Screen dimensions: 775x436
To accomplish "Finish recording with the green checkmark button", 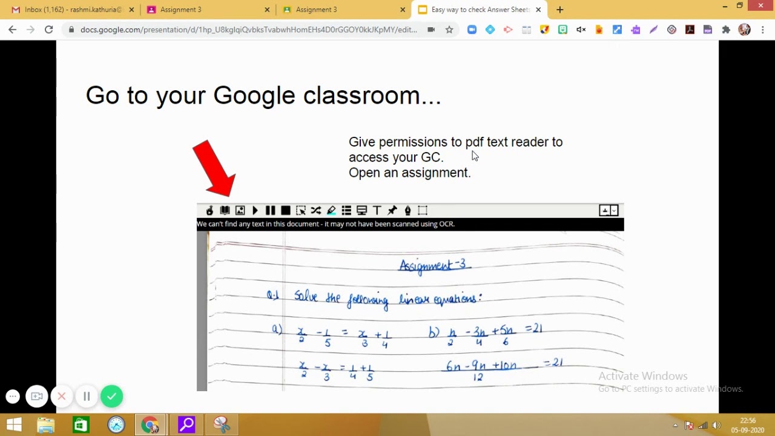I will coord(111,396).
